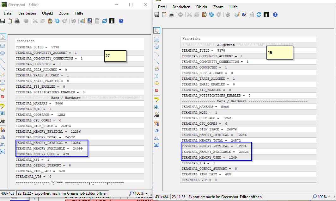This screenshot has height=201, width=336.
Task: Copy to clipboard in the right editor toolbar
Action: pyautogui.click(x=164, y=15)
